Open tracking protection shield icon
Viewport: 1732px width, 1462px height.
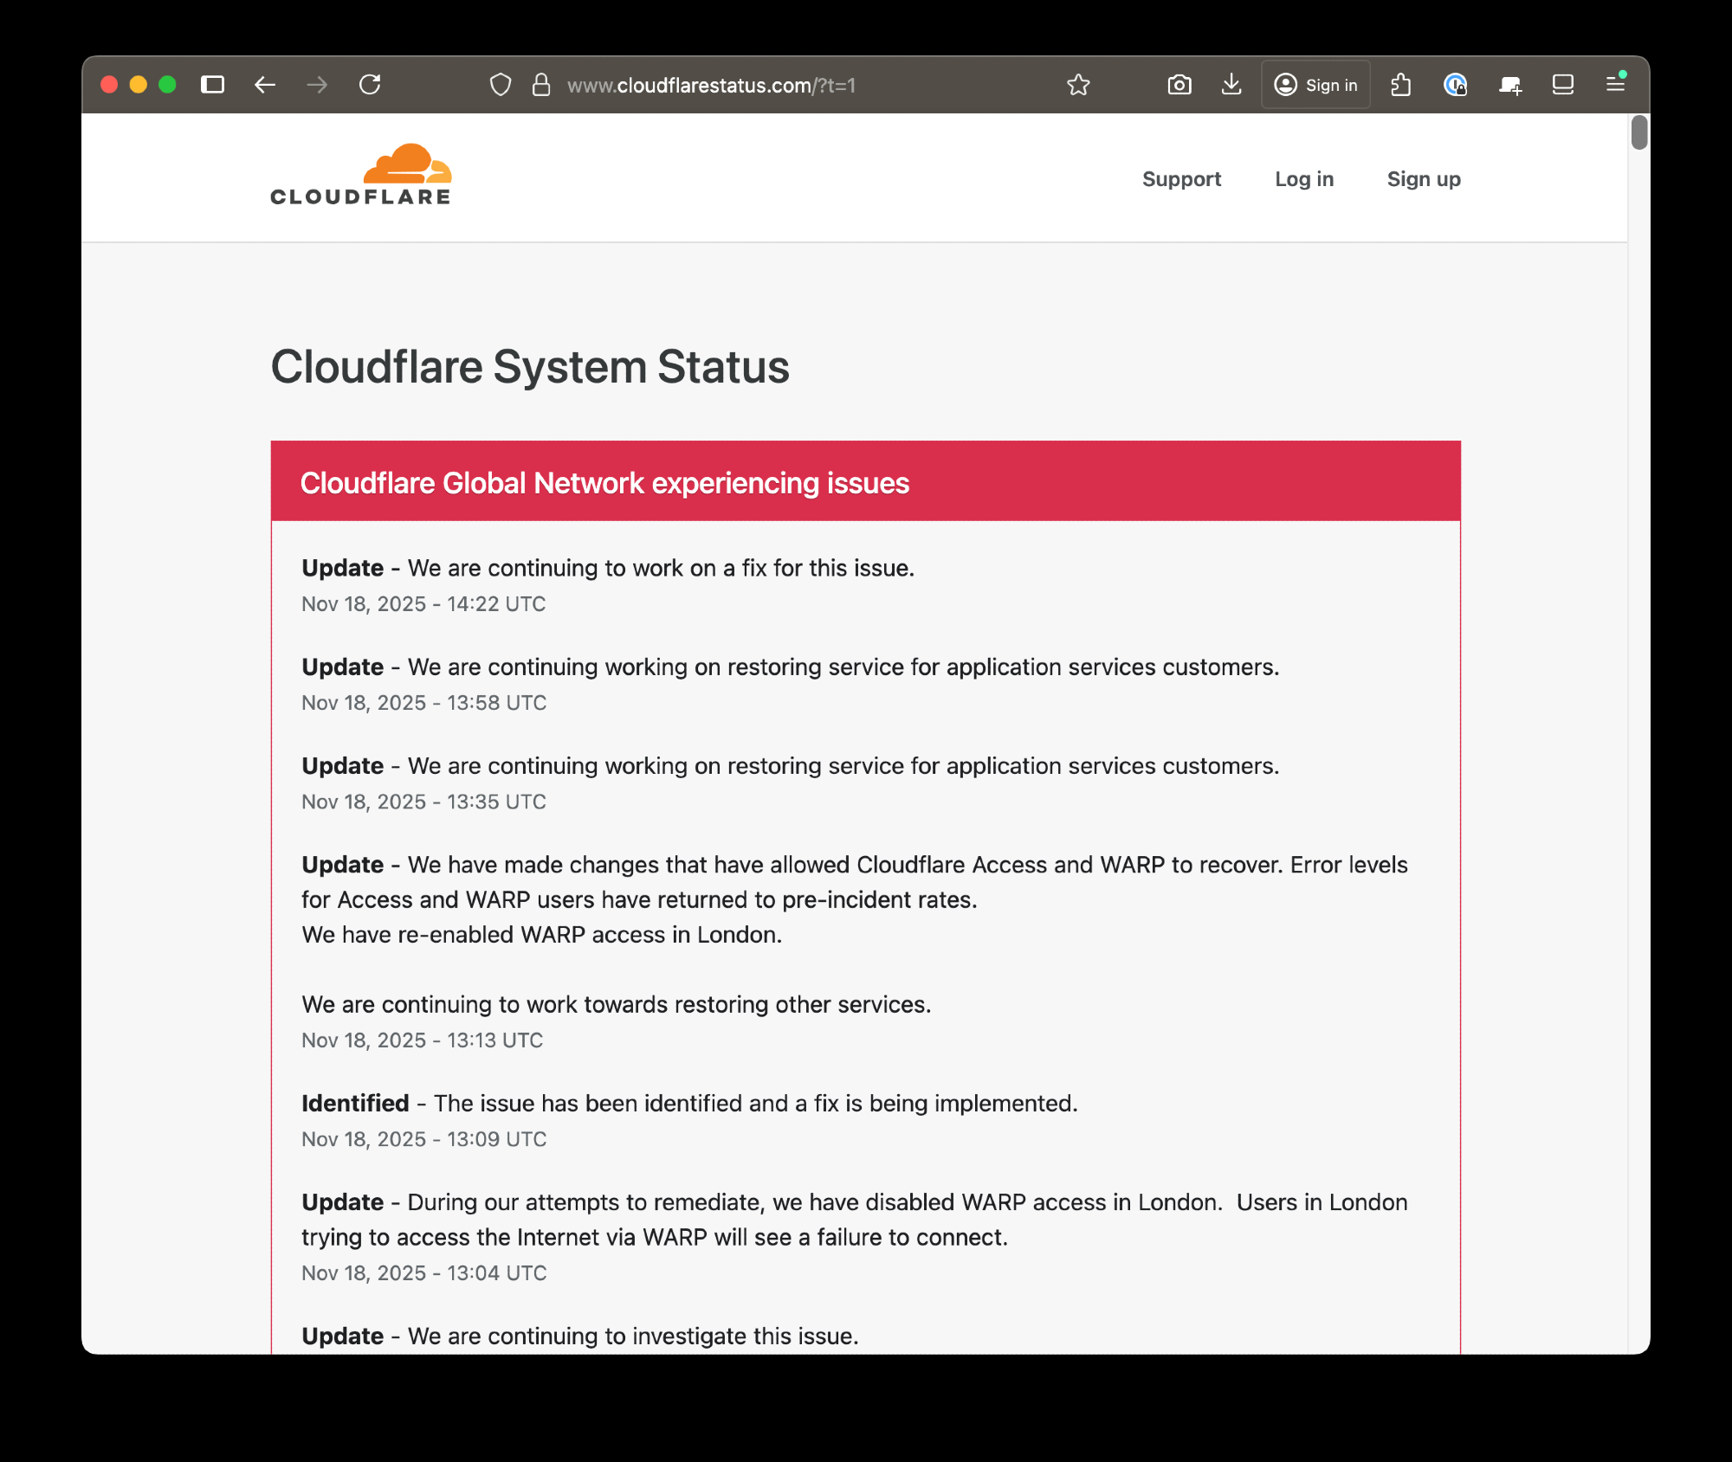[x=501, y=85]
